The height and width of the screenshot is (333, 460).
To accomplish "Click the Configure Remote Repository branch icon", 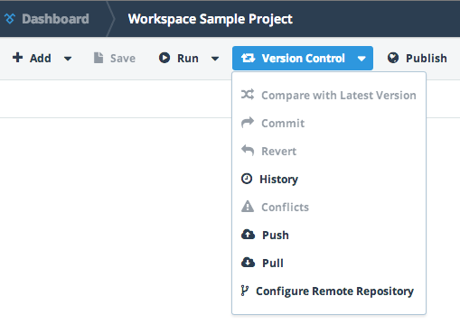I will 245,291.
